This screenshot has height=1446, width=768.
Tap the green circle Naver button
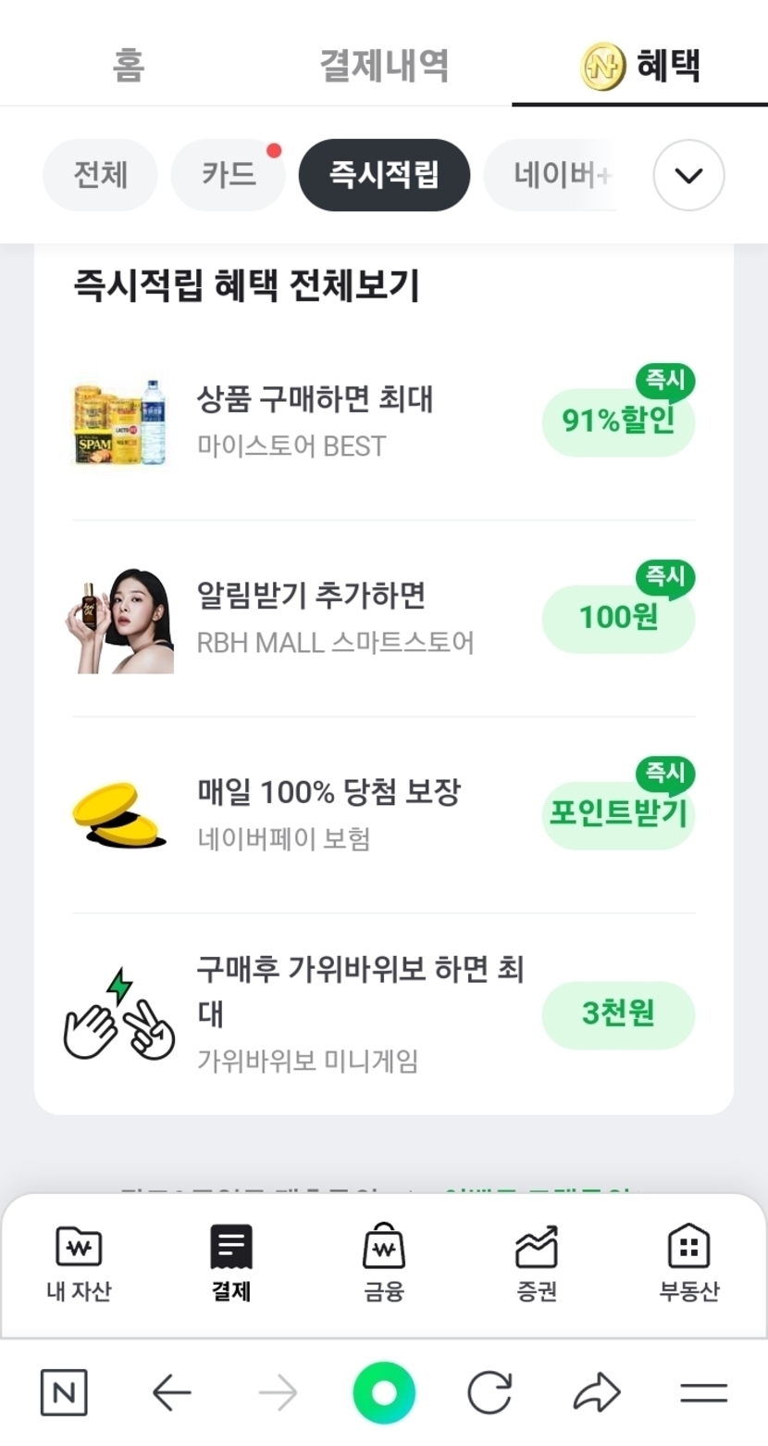coord(384,1392)
